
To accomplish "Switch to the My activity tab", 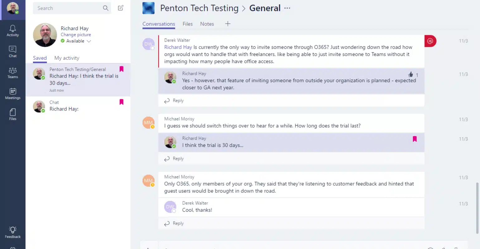I will (x=67, y=58).
